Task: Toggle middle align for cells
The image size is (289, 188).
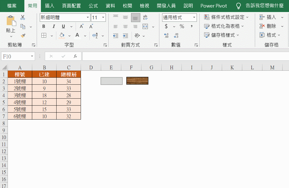Action: click(x=125, y=18)
